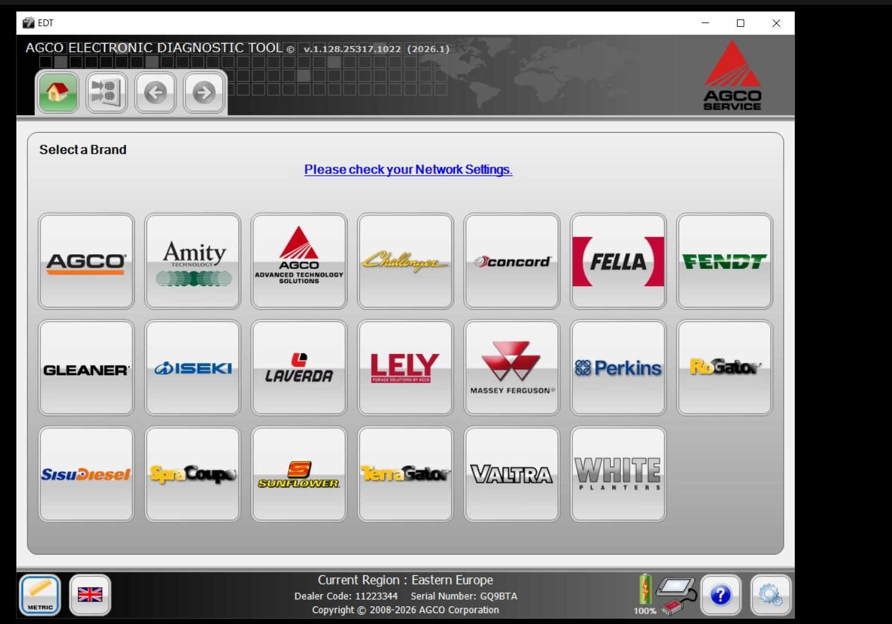The image size is (892, 624).
Task: Open the ISEKI brand
Action: tap(193, 368)
